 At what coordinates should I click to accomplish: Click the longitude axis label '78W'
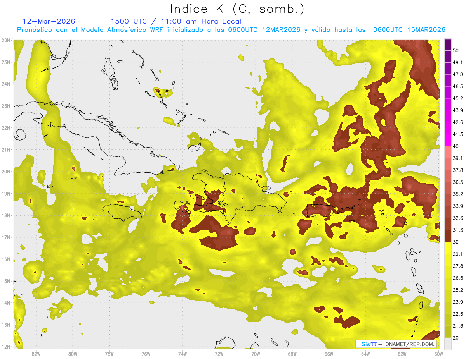point(109,354)
